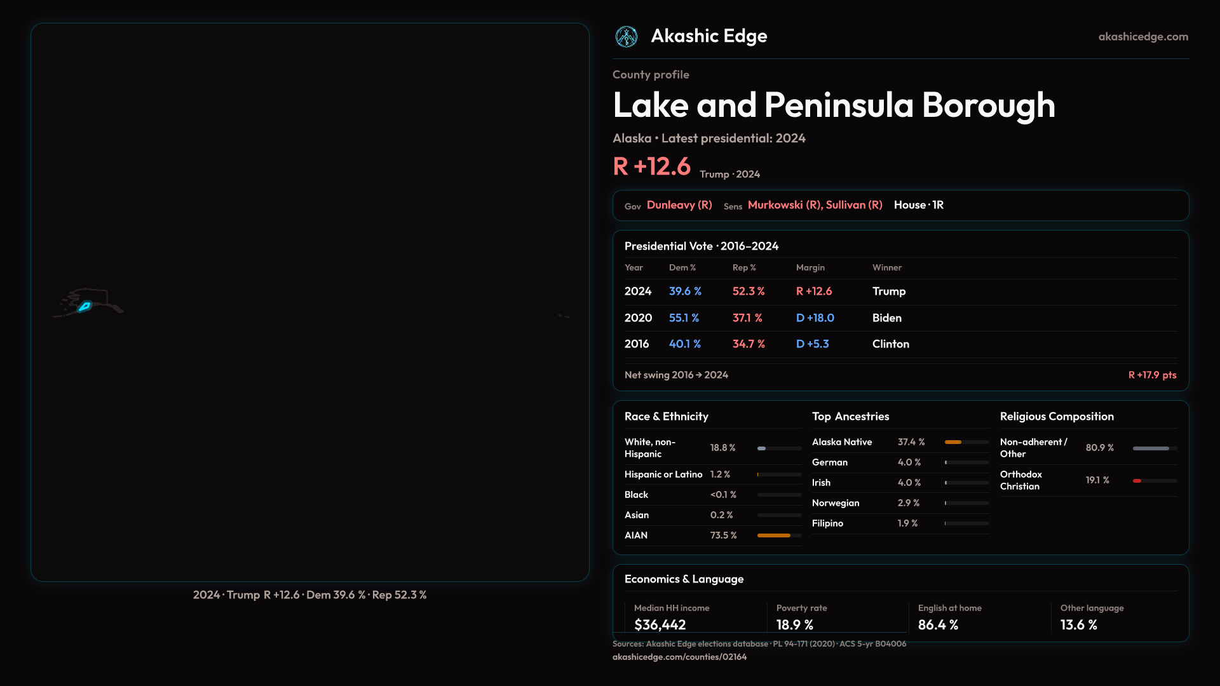The width and height of the screenshot is (1220, 686).
Task: Click the Race & Ethnicity heading
Action: [x=666, y=416]
